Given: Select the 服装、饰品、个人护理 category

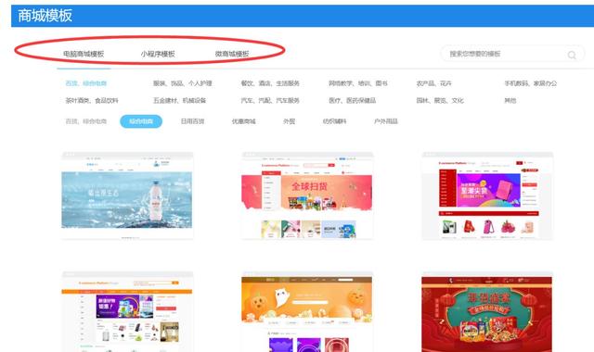Looking at the screenshot, I should 183,83.
